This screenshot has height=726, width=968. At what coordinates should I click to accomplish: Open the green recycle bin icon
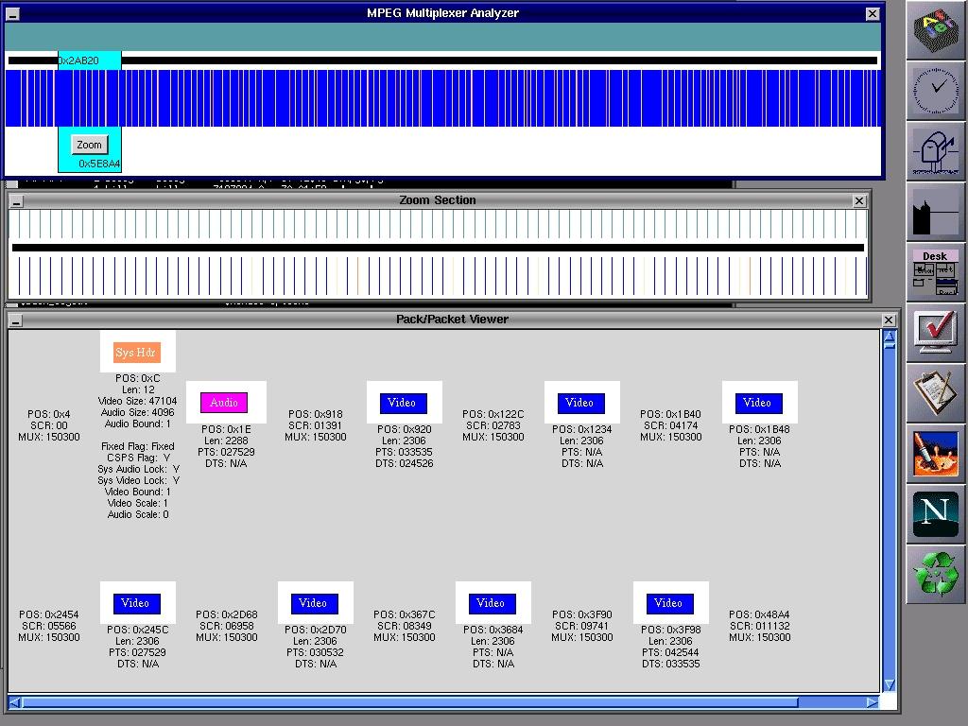point(937,574)
